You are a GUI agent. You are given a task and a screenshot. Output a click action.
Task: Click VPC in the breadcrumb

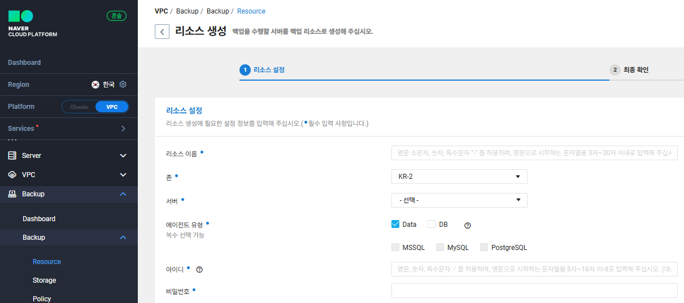pyautogui.click(x=161, y=11)
